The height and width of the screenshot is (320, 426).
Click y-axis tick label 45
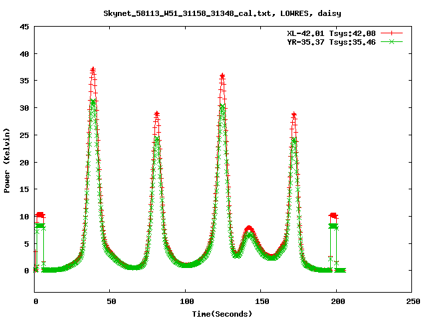click(x=24, y=27)
